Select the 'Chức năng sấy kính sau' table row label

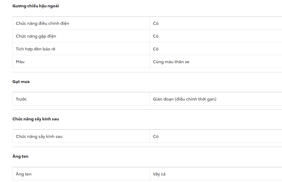tap(39, 137)
